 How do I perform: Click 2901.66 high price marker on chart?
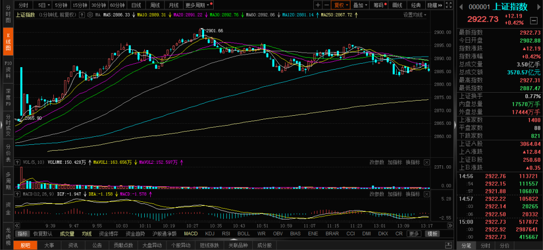pyautogui.click(x=214, y=31)
